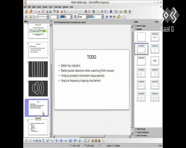Image resolution: width=186 pixels, height=148 pixels.
Task: Open the Callouts shapes dropdown arrow
Action: point(77,141)
